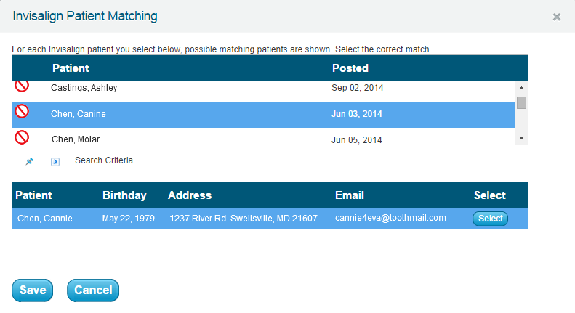Image resolution: width=575 pixels, height=313 pixels.
Task: Select the highlighted Chen, Canine row
Action: 263,115
